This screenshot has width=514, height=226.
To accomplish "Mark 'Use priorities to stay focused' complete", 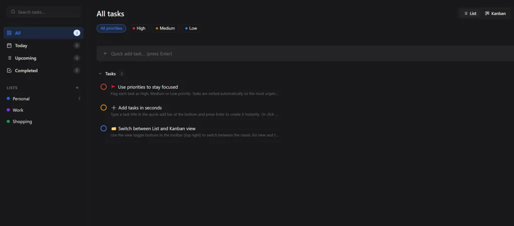I will click(x=103, y=87).
